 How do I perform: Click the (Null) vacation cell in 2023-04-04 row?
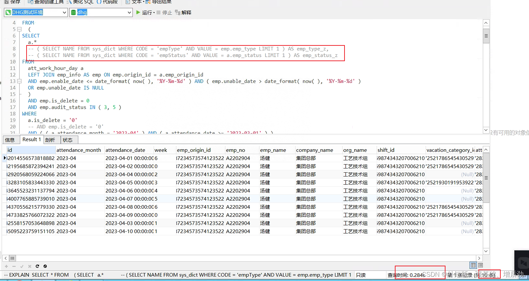pos(450,174)
